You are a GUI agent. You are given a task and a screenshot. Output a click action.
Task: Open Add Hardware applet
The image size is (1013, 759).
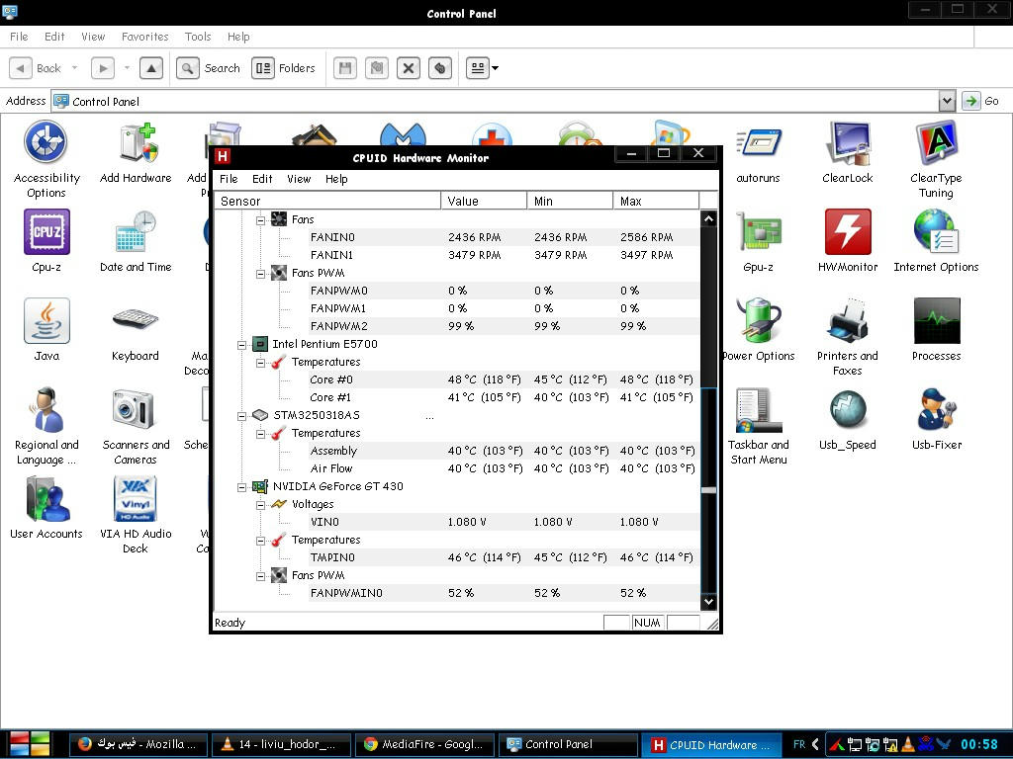(136, 152)
